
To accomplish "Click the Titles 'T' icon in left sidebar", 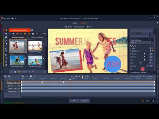I will (6, 51).
